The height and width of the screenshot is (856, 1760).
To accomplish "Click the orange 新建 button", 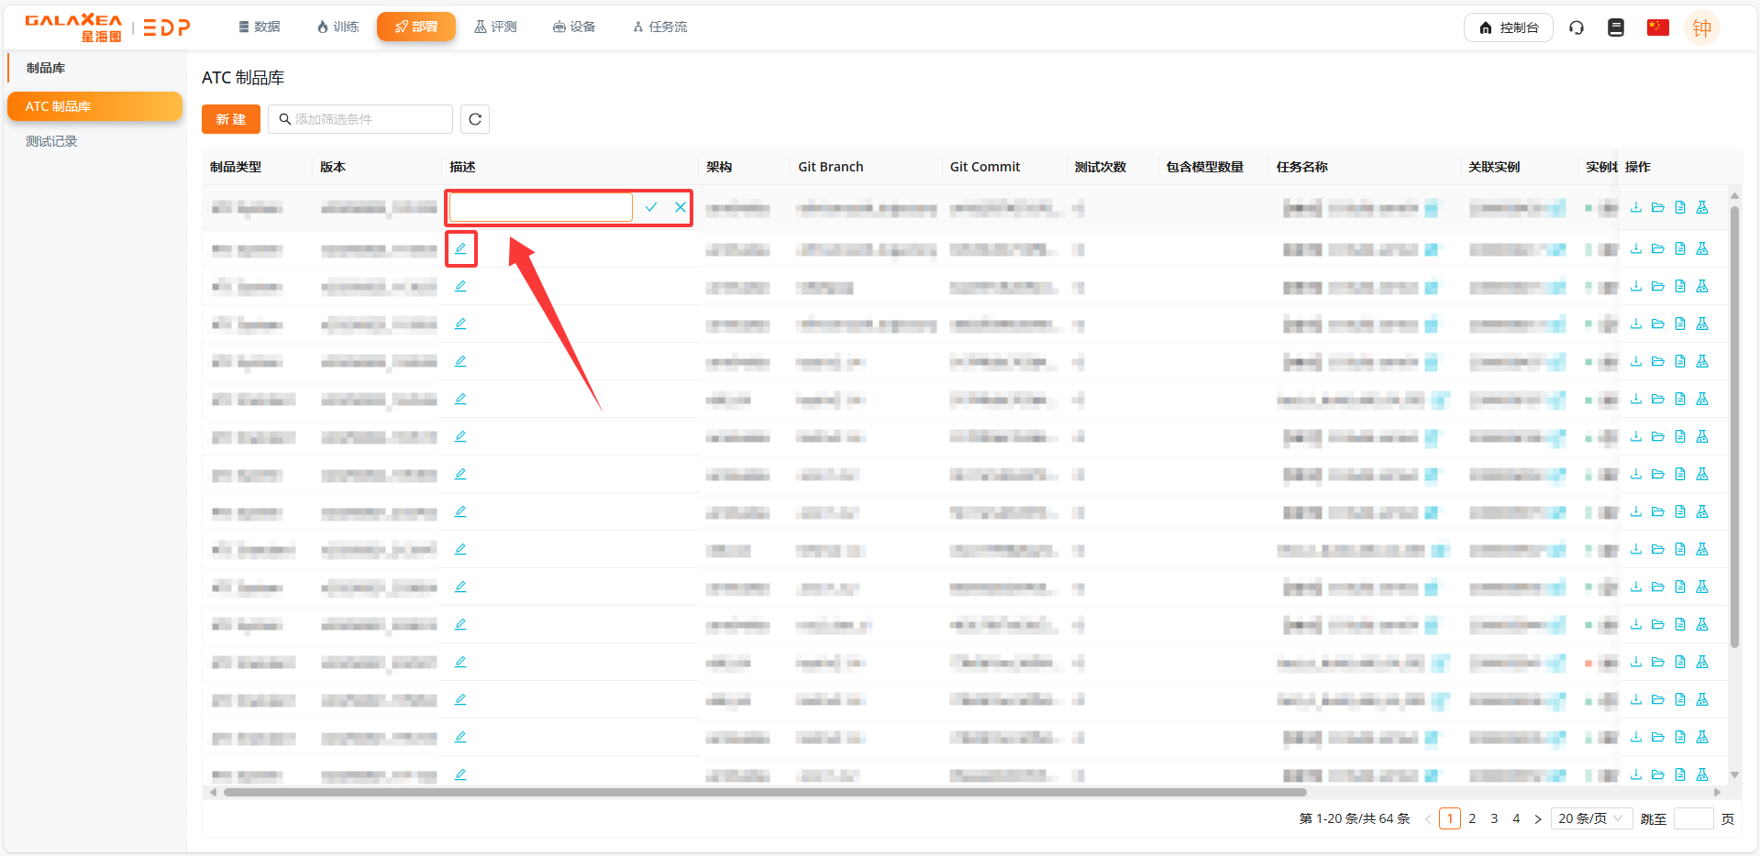I will click(231, 119).
